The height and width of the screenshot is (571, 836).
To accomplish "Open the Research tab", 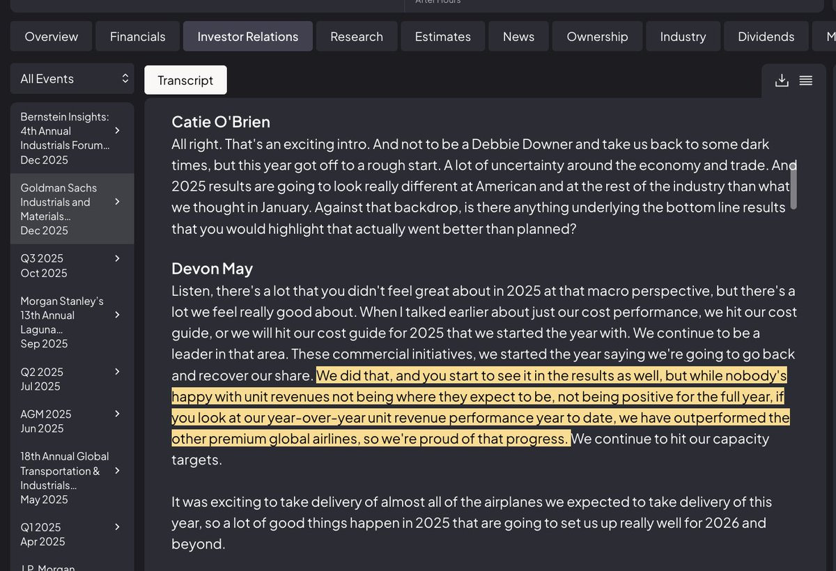I will (x=357, y=36).
